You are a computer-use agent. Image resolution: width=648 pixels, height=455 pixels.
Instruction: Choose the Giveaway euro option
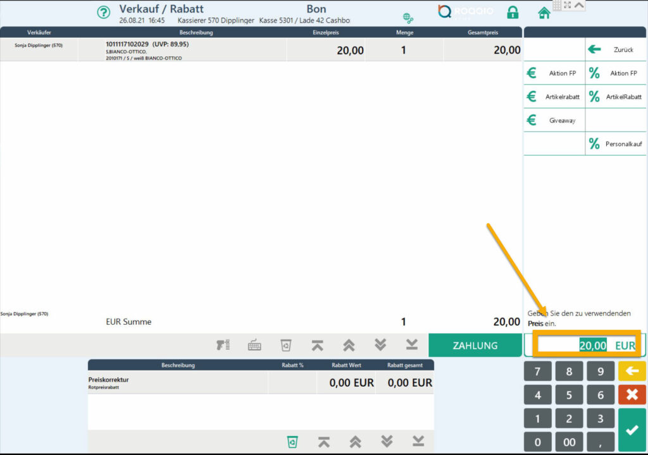pyautogui.click(x=554, y=120)
